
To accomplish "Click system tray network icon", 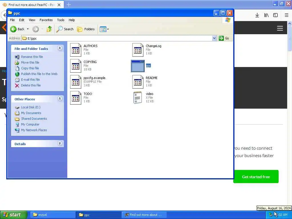I will [271, 215].
